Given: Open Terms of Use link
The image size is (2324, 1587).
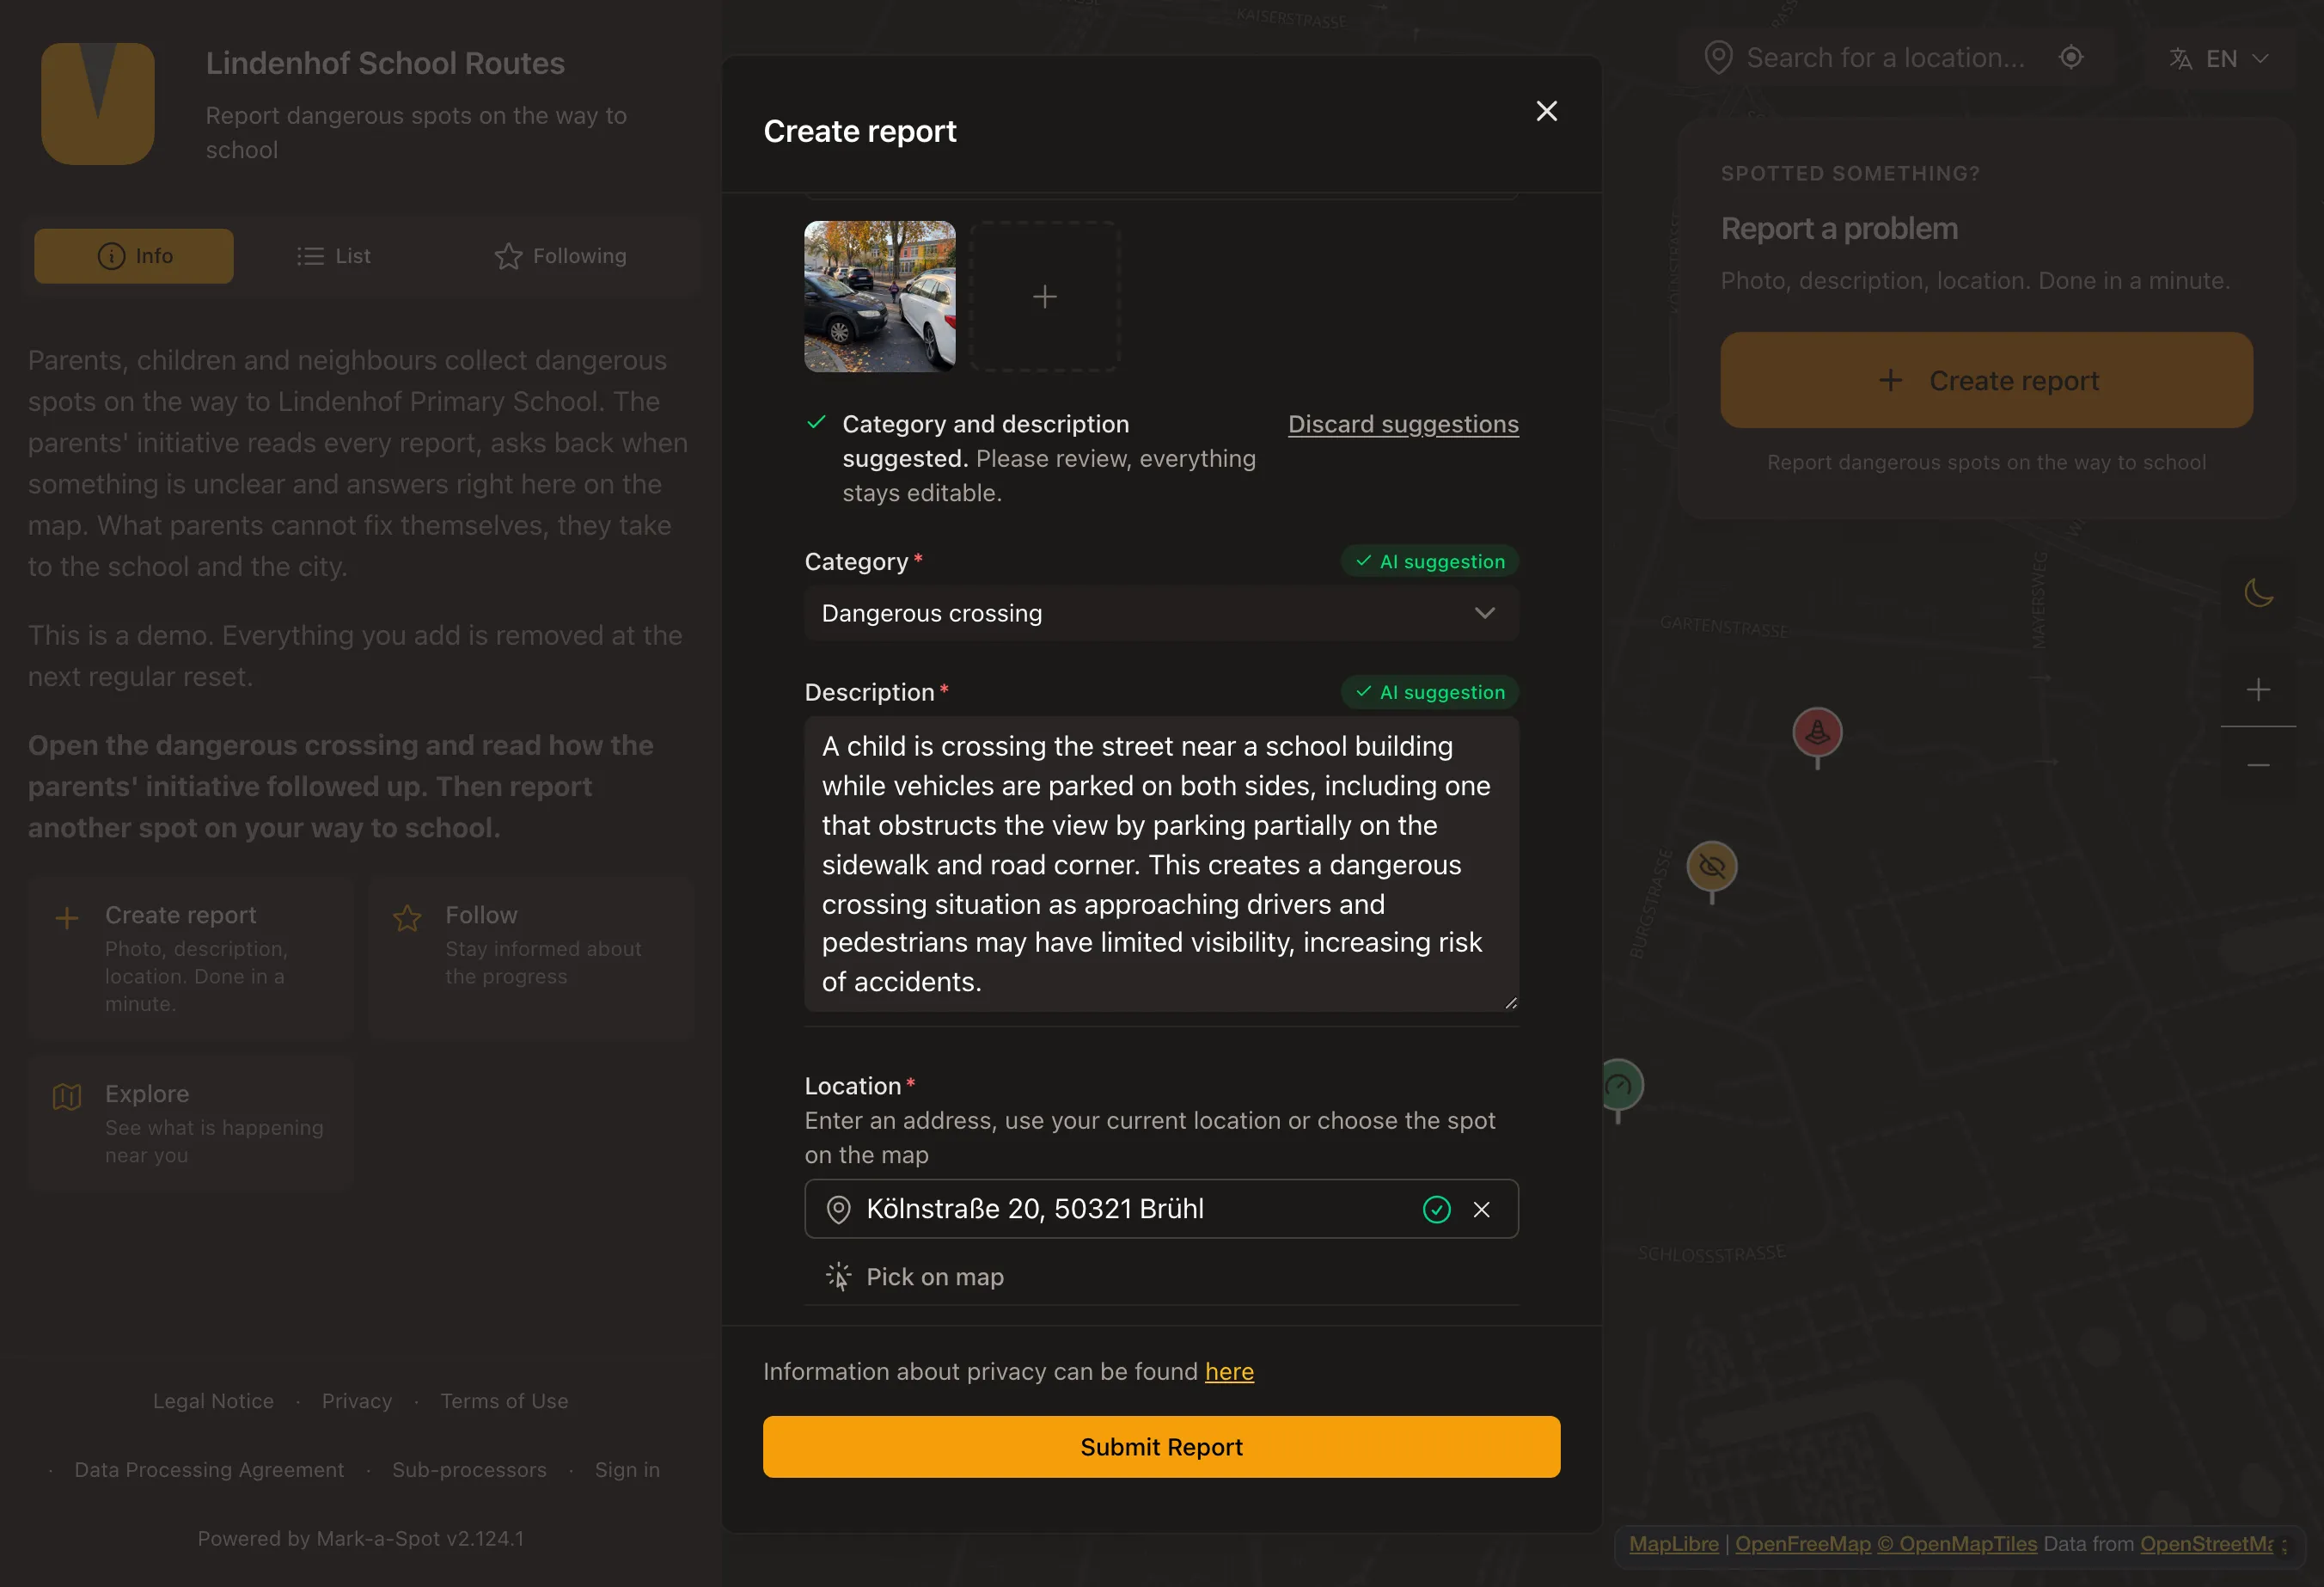Looking at the screenshot, I should [x=504, y=1401].
